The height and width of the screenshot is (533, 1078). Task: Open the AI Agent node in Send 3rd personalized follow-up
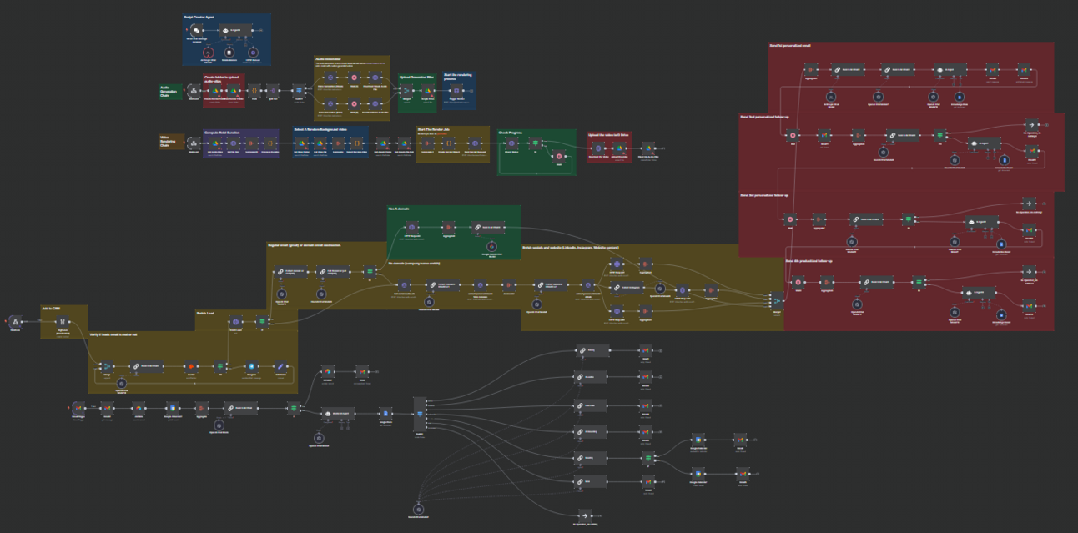click(982, 223)
